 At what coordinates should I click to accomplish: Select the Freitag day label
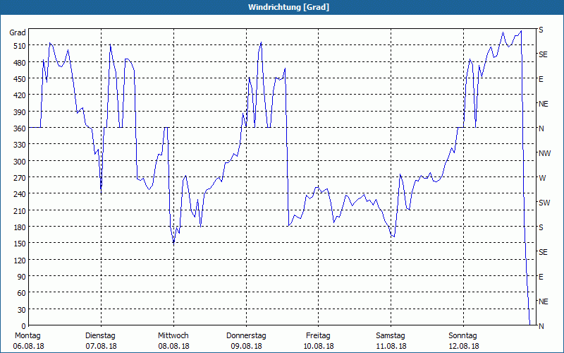tap(318, 335)
